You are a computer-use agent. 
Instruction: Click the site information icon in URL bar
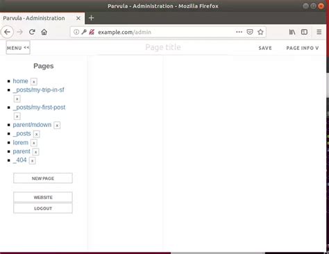pos(76,32)
